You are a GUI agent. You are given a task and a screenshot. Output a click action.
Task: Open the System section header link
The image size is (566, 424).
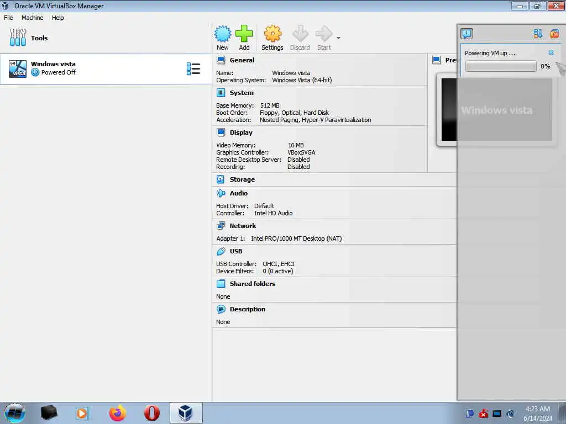242,93
